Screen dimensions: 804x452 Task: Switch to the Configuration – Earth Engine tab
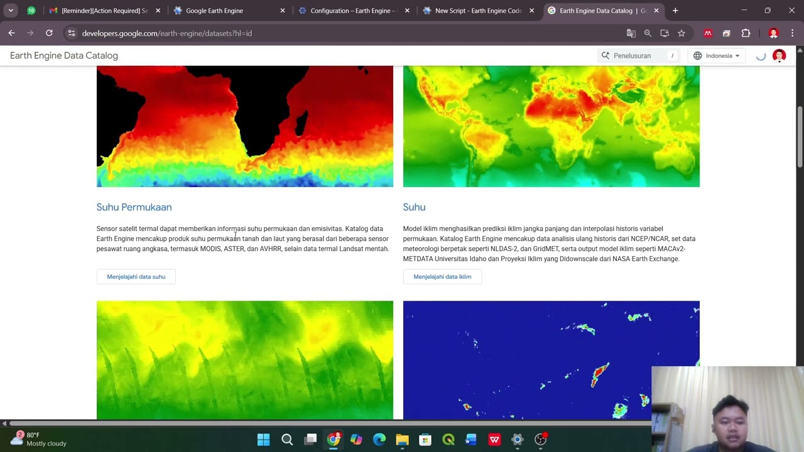(354, 11)
